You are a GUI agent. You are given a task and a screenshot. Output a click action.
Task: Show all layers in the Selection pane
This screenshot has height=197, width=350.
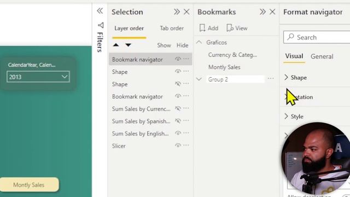point(164,45)
